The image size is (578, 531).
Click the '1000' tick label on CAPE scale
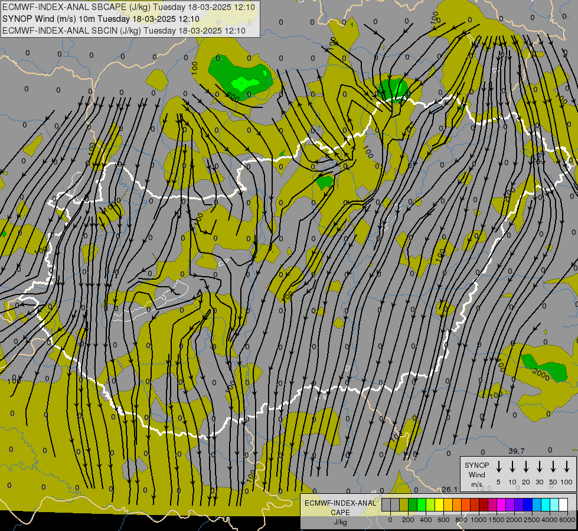click(x=478, y=520)
